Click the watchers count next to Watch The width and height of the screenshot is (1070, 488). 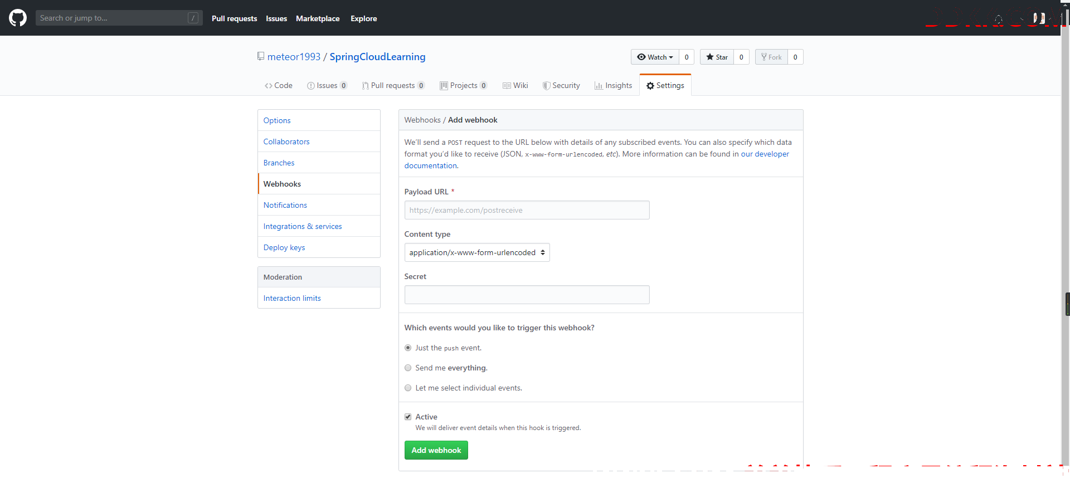coord(687,57)
